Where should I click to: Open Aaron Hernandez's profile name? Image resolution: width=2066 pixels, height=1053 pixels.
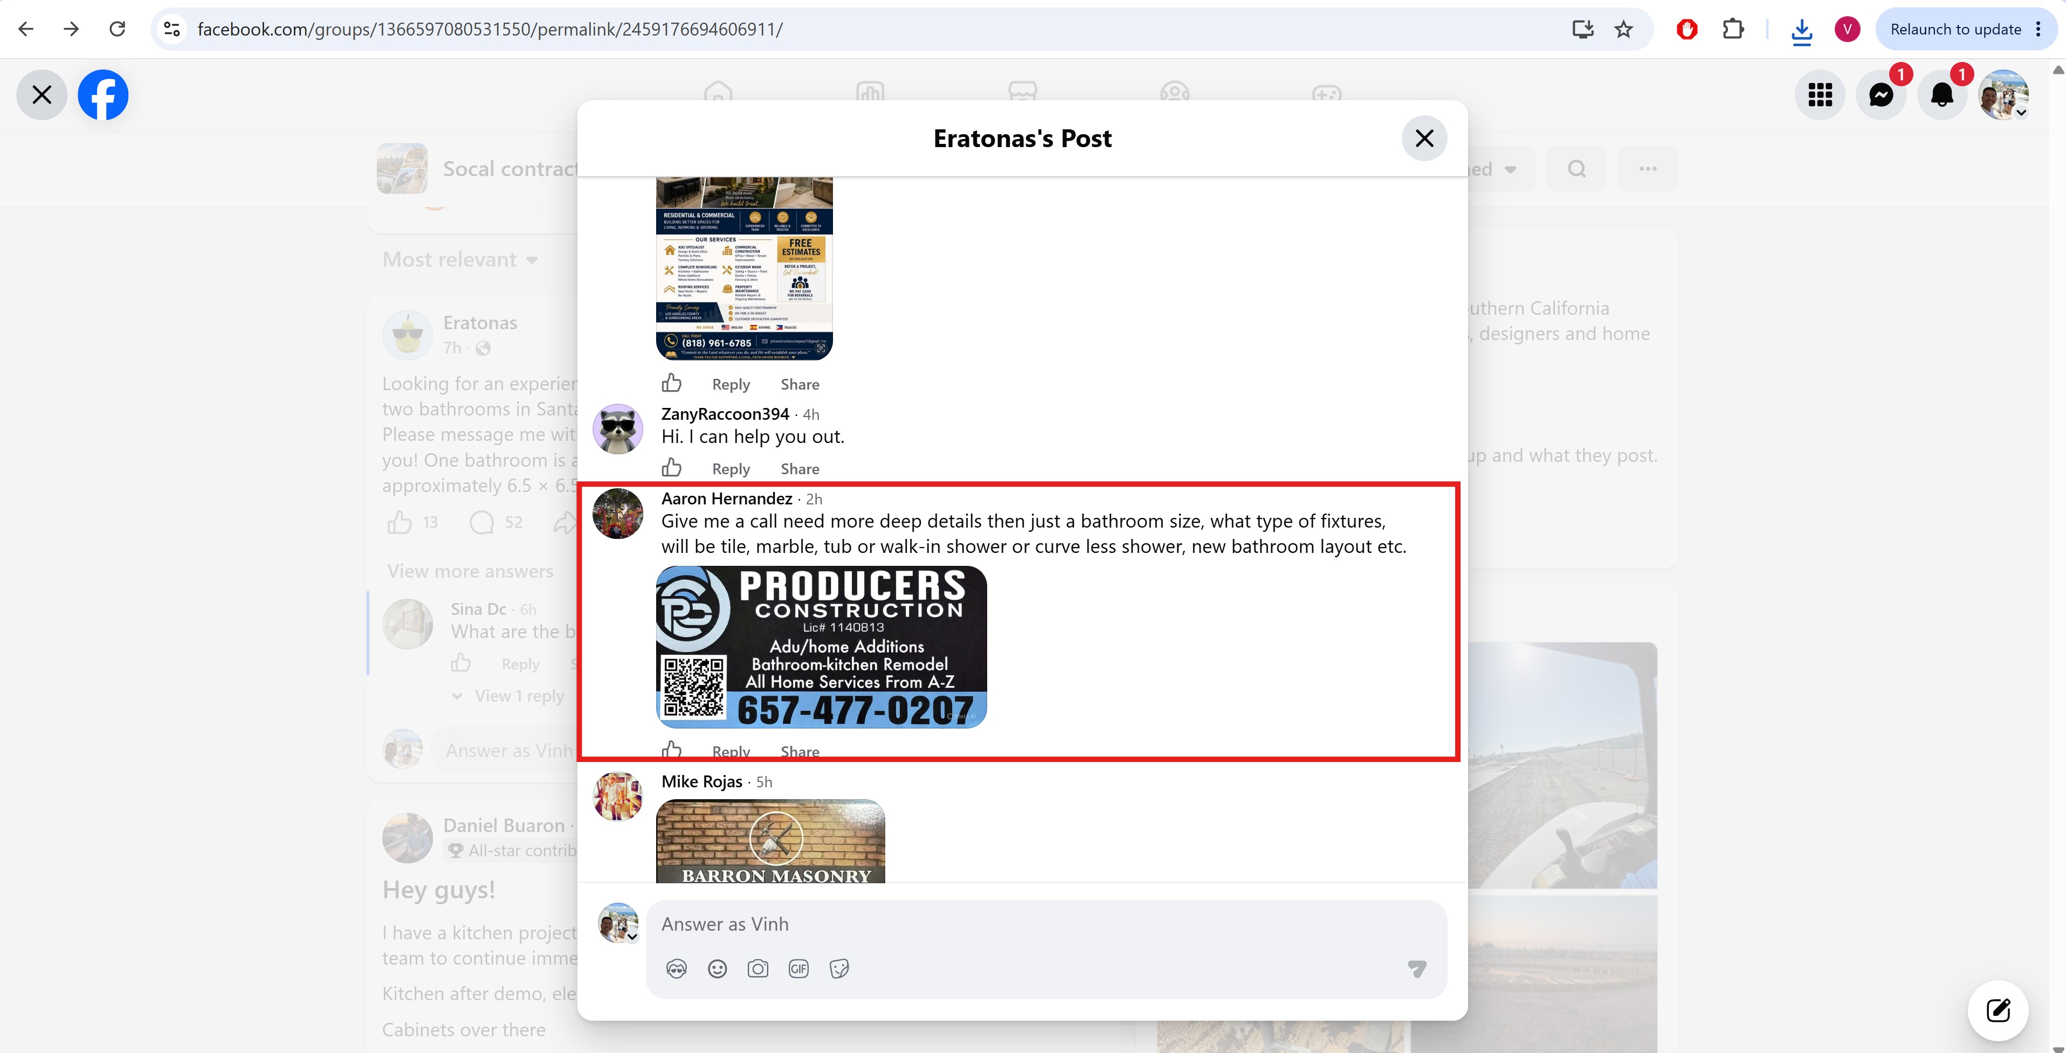(x=727, y=498)
